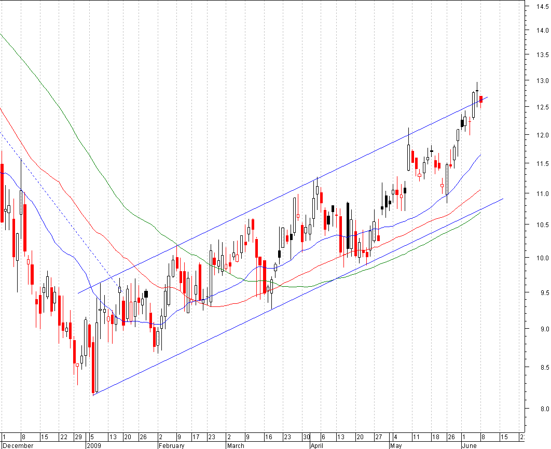The height and width of the screenshot is (449, 551).
Task: Click the 12.5 price level label
Action: tap(542, 107)
